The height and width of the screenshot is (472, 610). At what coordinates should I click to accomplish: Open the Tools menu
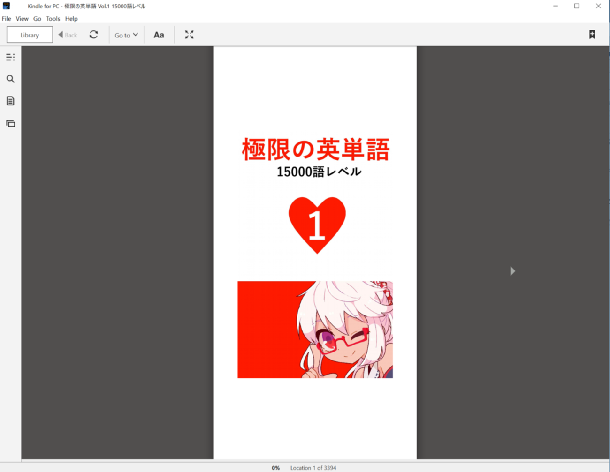[x=53, y=19]
